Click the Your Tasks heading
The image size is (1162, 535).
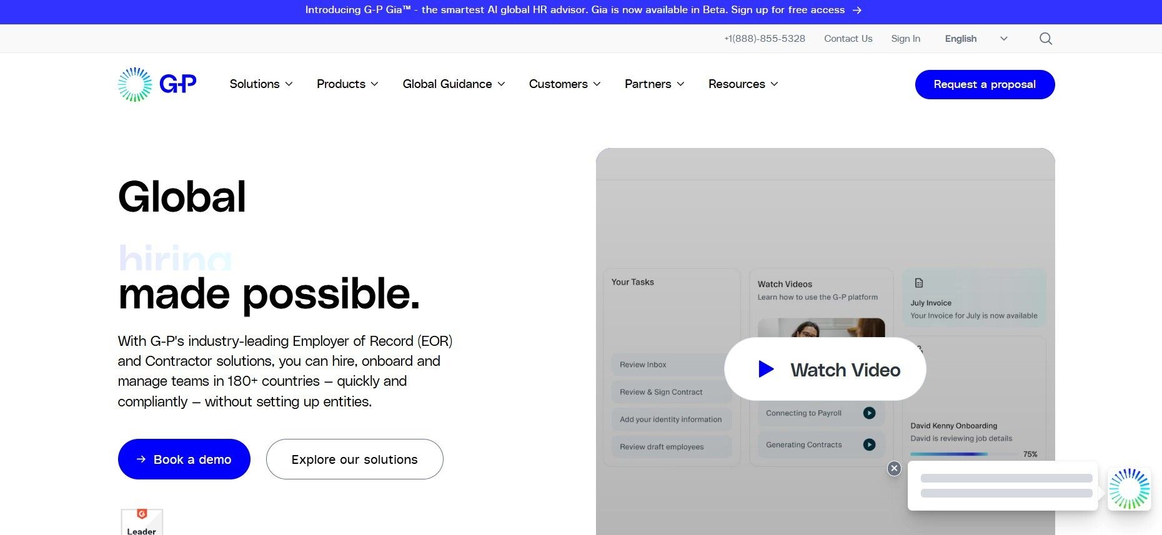coord(632,282)
